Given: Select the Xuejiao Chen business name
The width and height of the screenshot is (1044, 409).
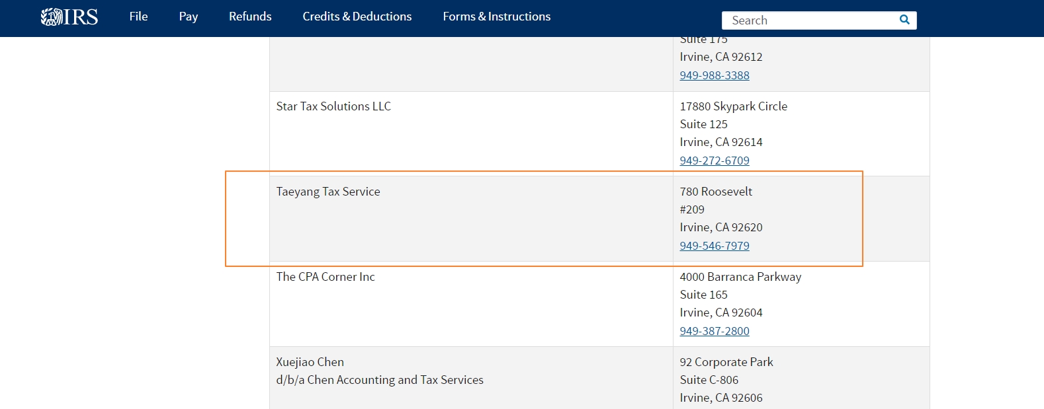Looking at the screenshot, I should click(310, 362).
